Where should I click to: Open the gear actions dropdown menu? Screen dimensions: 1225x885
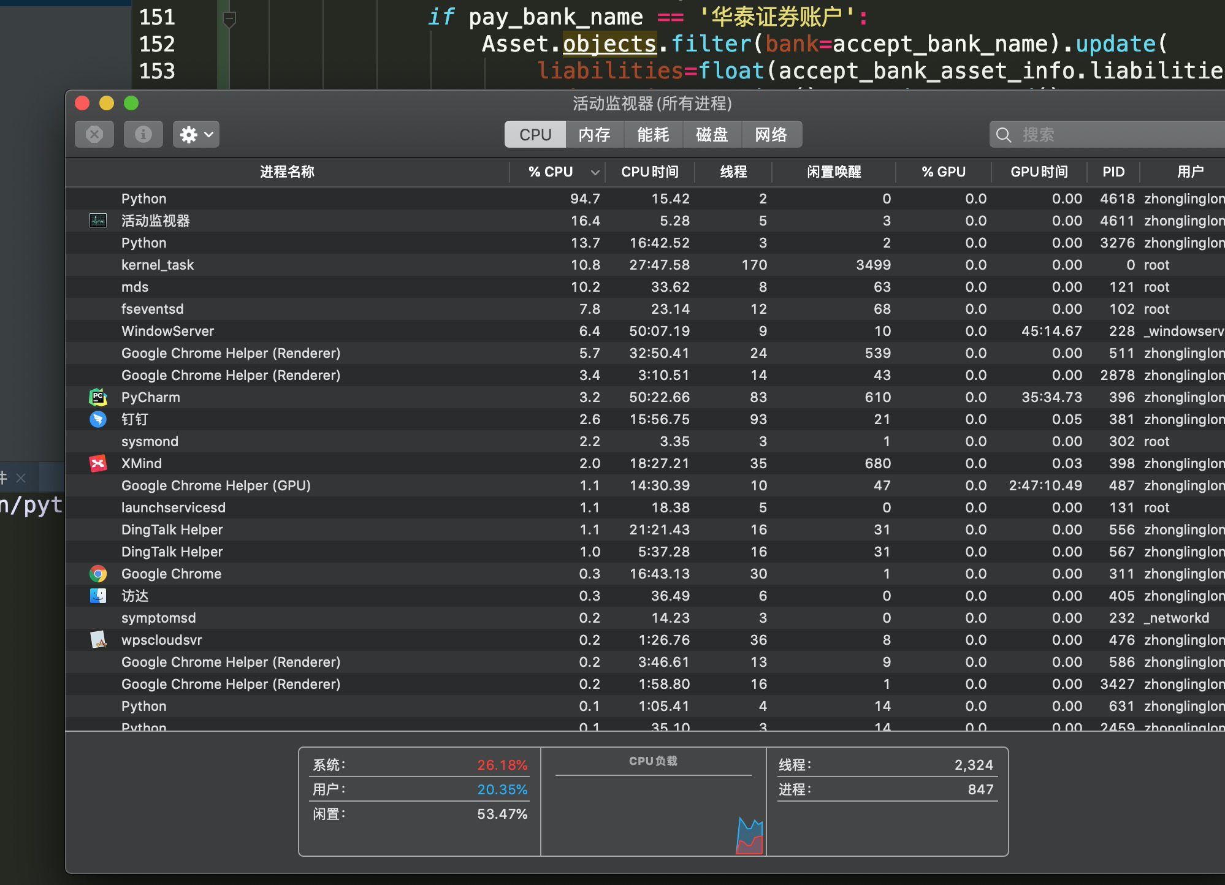click(x=196, y=134)
